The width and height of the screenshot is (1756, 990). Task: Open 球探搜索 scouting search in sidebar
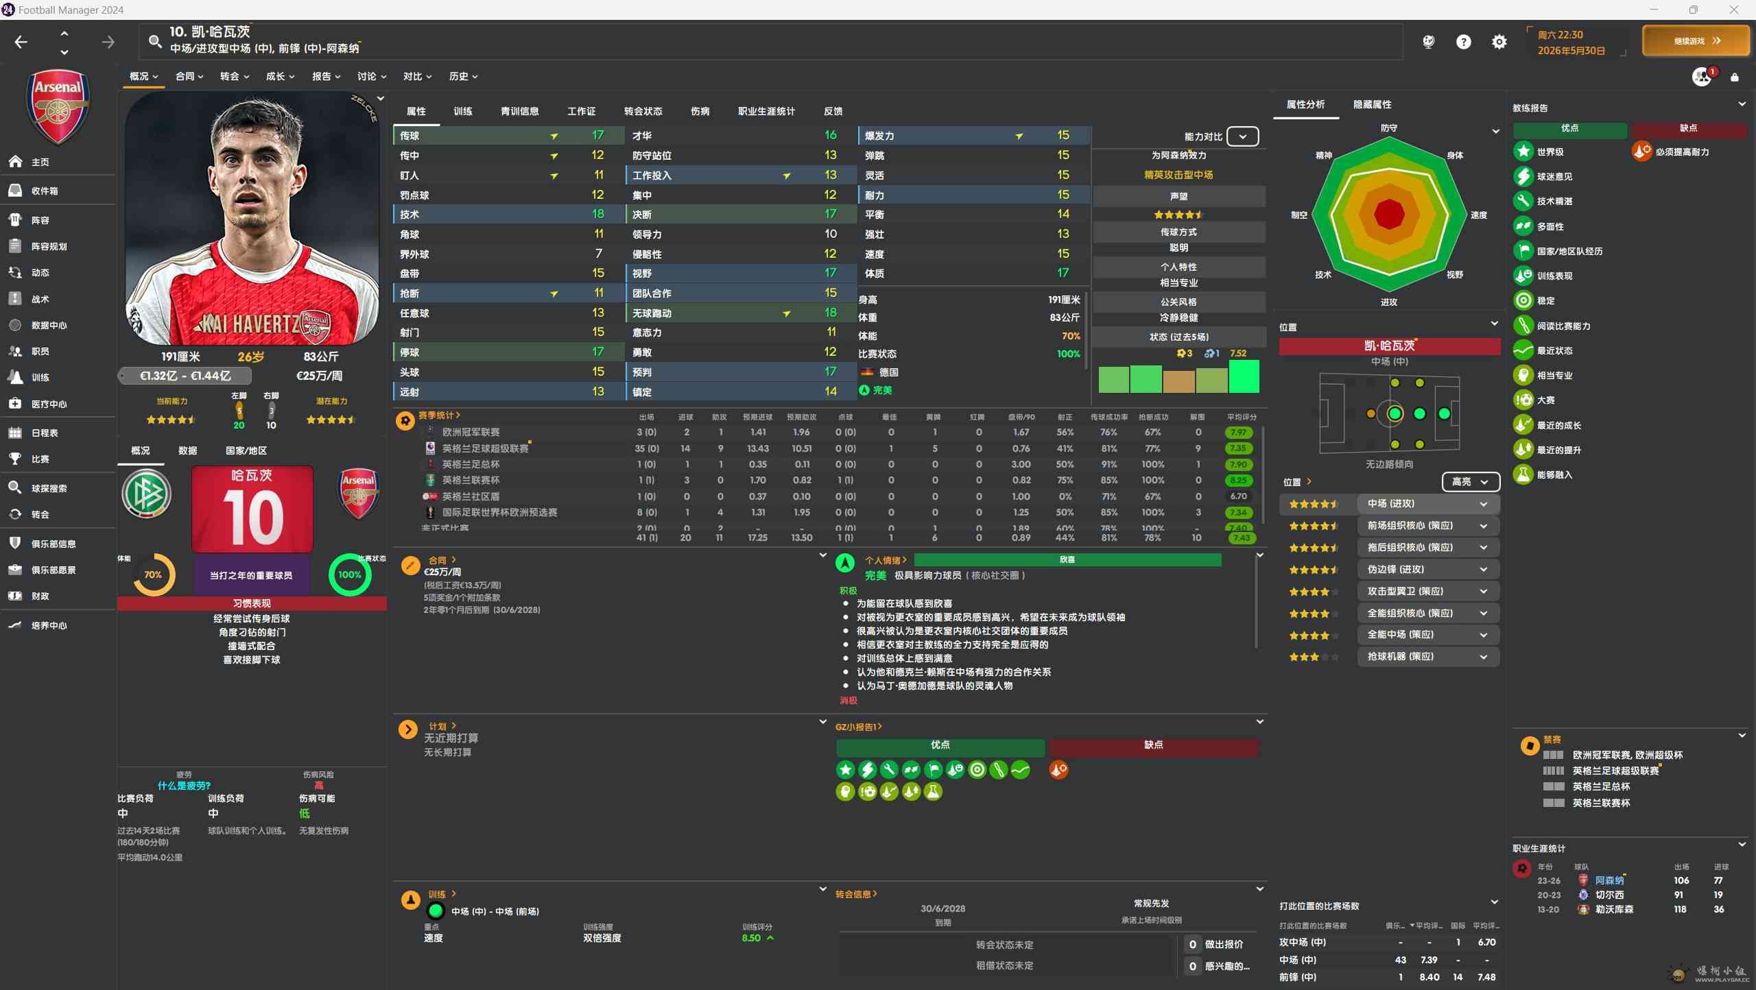pyautogui.click(x=48, y=488)
